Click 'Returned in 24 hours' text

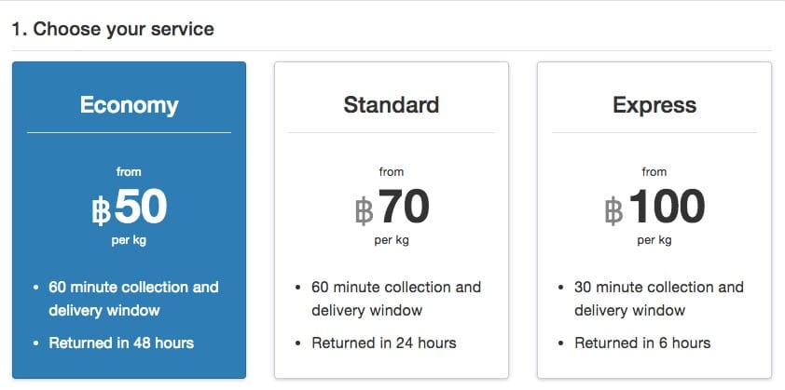[383, 343]
